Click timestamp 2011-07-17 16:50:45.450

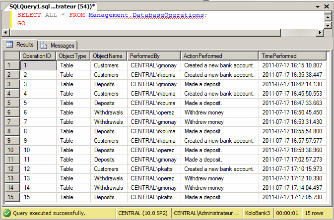(292, 112)
